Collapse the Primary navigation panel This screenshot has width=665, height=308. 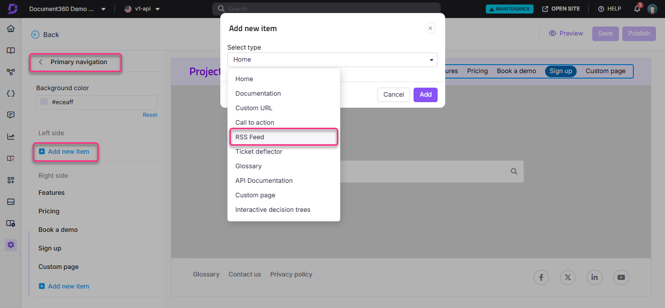pyautogui.click(x=41, y=62)
